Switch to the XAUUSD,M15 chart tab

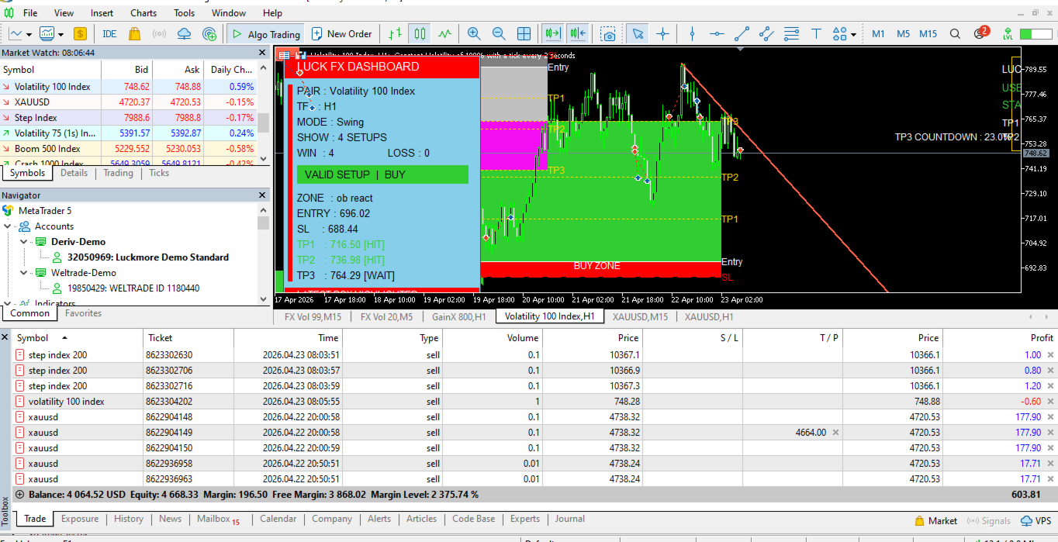point(640,316)
